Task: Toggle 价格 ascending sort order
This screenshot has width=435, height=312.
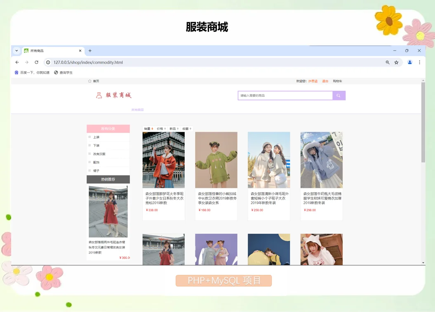Action: (x=165, y=129)
